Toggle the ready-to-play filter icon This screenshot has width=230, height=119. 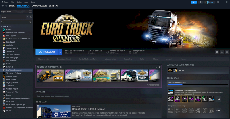[31, 17]
